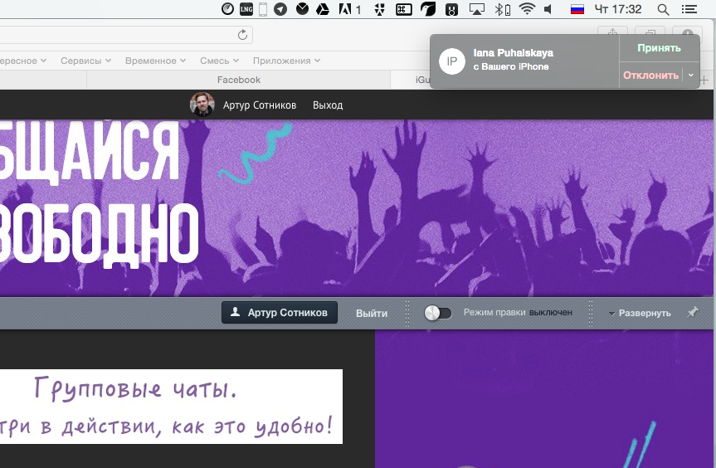The height and width of the screenshot is (468, 716).
Task: Click the pin icon in admin panel
Action: [x=693, y=312]
